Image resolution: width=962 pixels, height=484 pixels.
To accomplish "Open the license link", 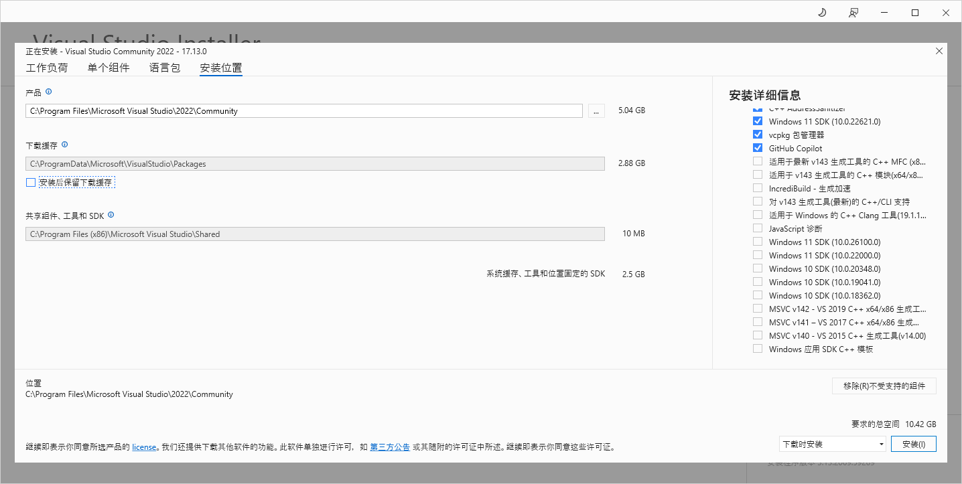I will click(144, 447).
